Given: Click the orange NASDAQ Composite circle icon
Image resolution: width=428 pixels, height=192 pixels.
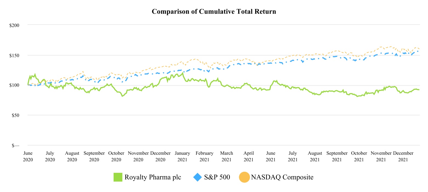Looking at the screenshot, I should click(x=244, y=177).
